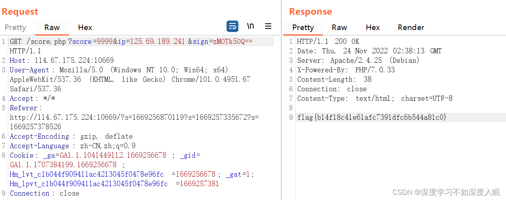This screenshot has height=200, width=506.
Task: Click the Host header 114.67.175.224:10669
Action: tap(74, 60)
